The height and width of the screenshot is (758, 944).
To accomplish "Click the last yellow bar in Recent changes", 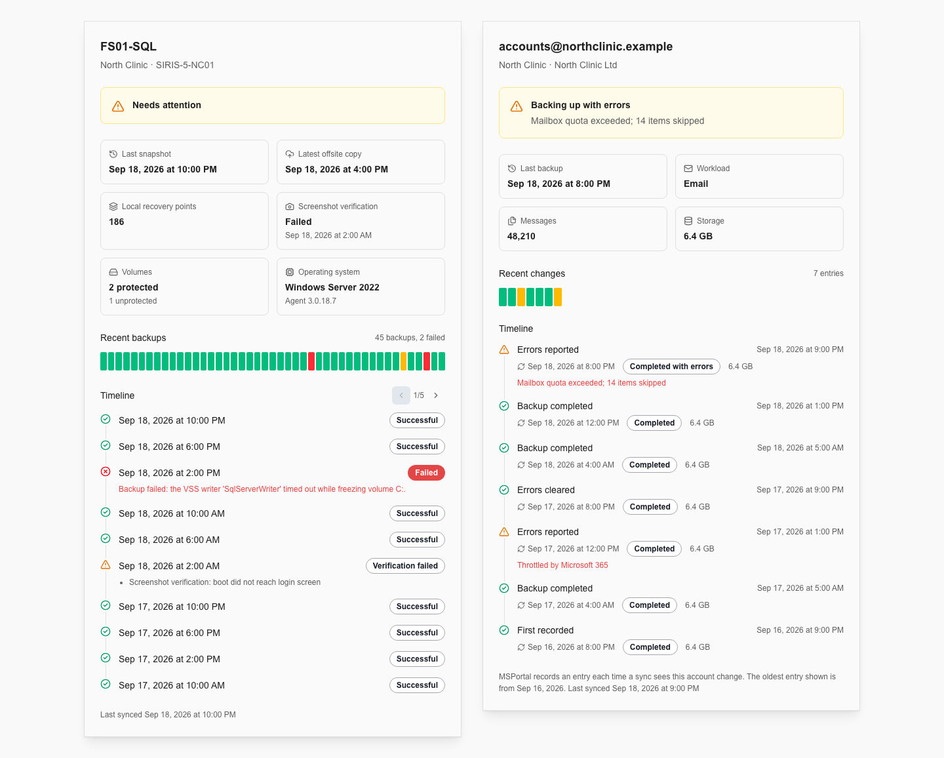I will click(558, 297).
